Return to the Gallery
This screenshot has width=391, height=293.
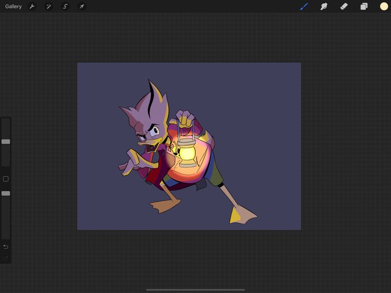tap(13, 6)
